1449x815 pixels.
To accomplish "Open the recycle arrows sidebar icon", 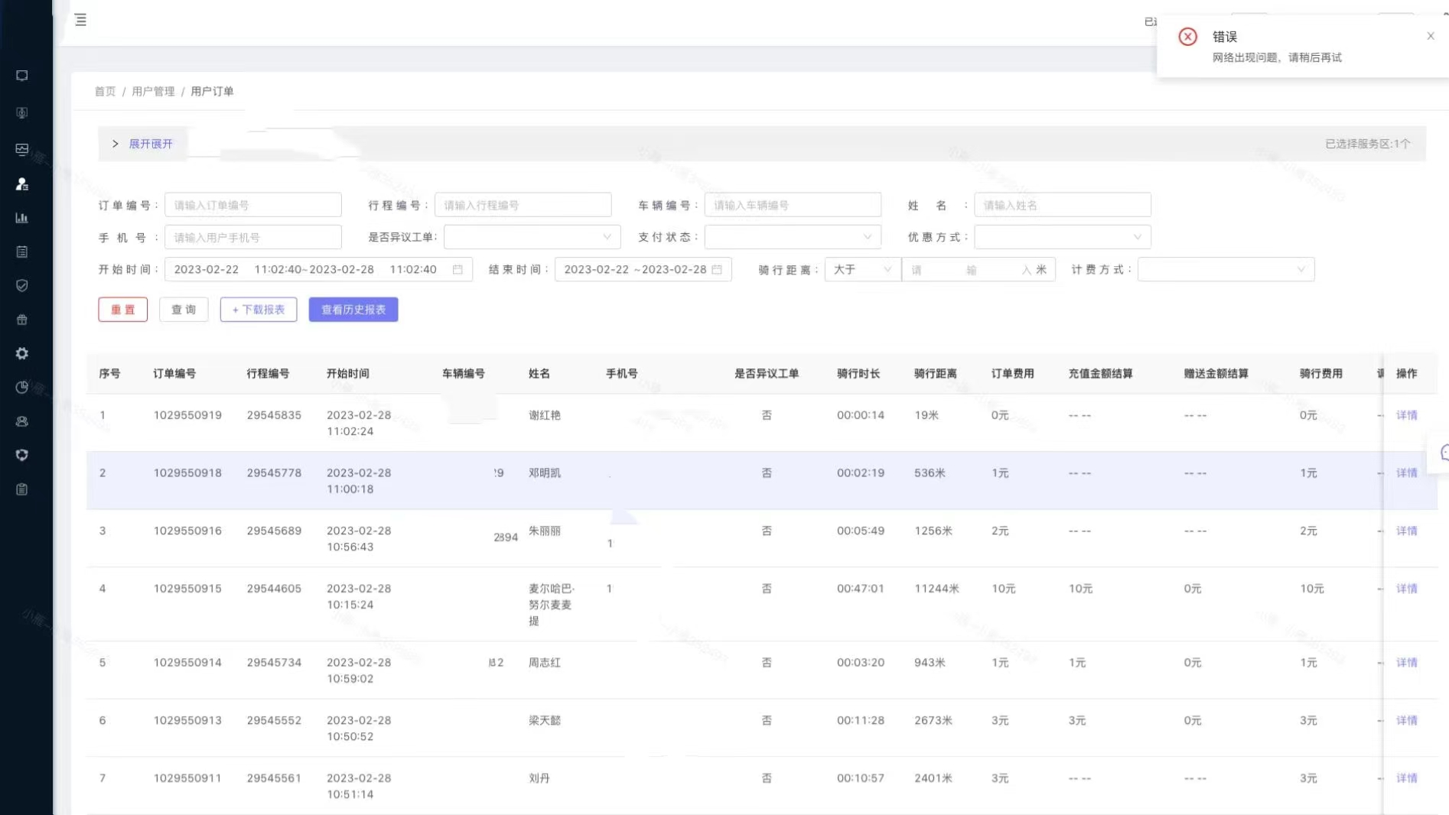I will coord(22,455).
